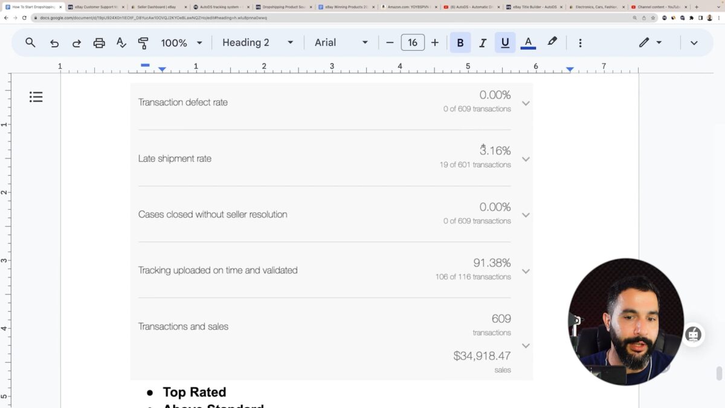Click the '91.38%' tracking value

coord(492,263)
